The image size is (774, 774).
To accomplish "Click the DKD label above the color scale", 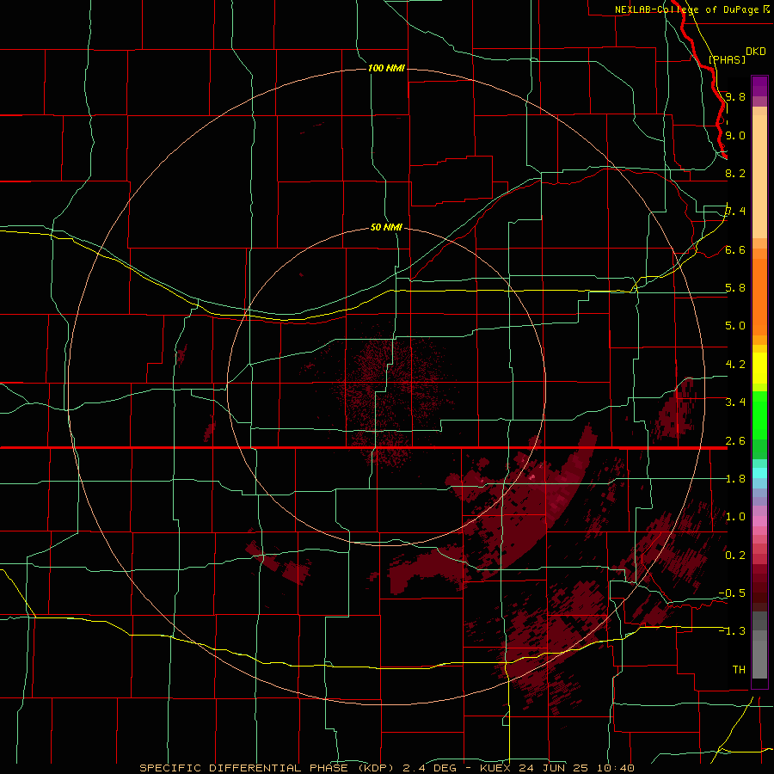I will [756, 52].
